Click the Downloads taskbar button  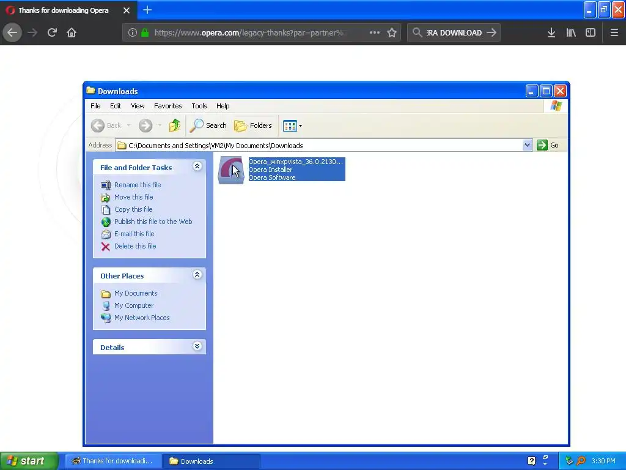pos(212,461)
